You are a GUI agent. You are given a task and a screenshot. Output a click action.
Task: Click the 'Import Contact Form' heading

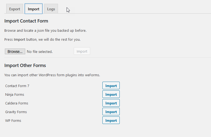point(26,21)
